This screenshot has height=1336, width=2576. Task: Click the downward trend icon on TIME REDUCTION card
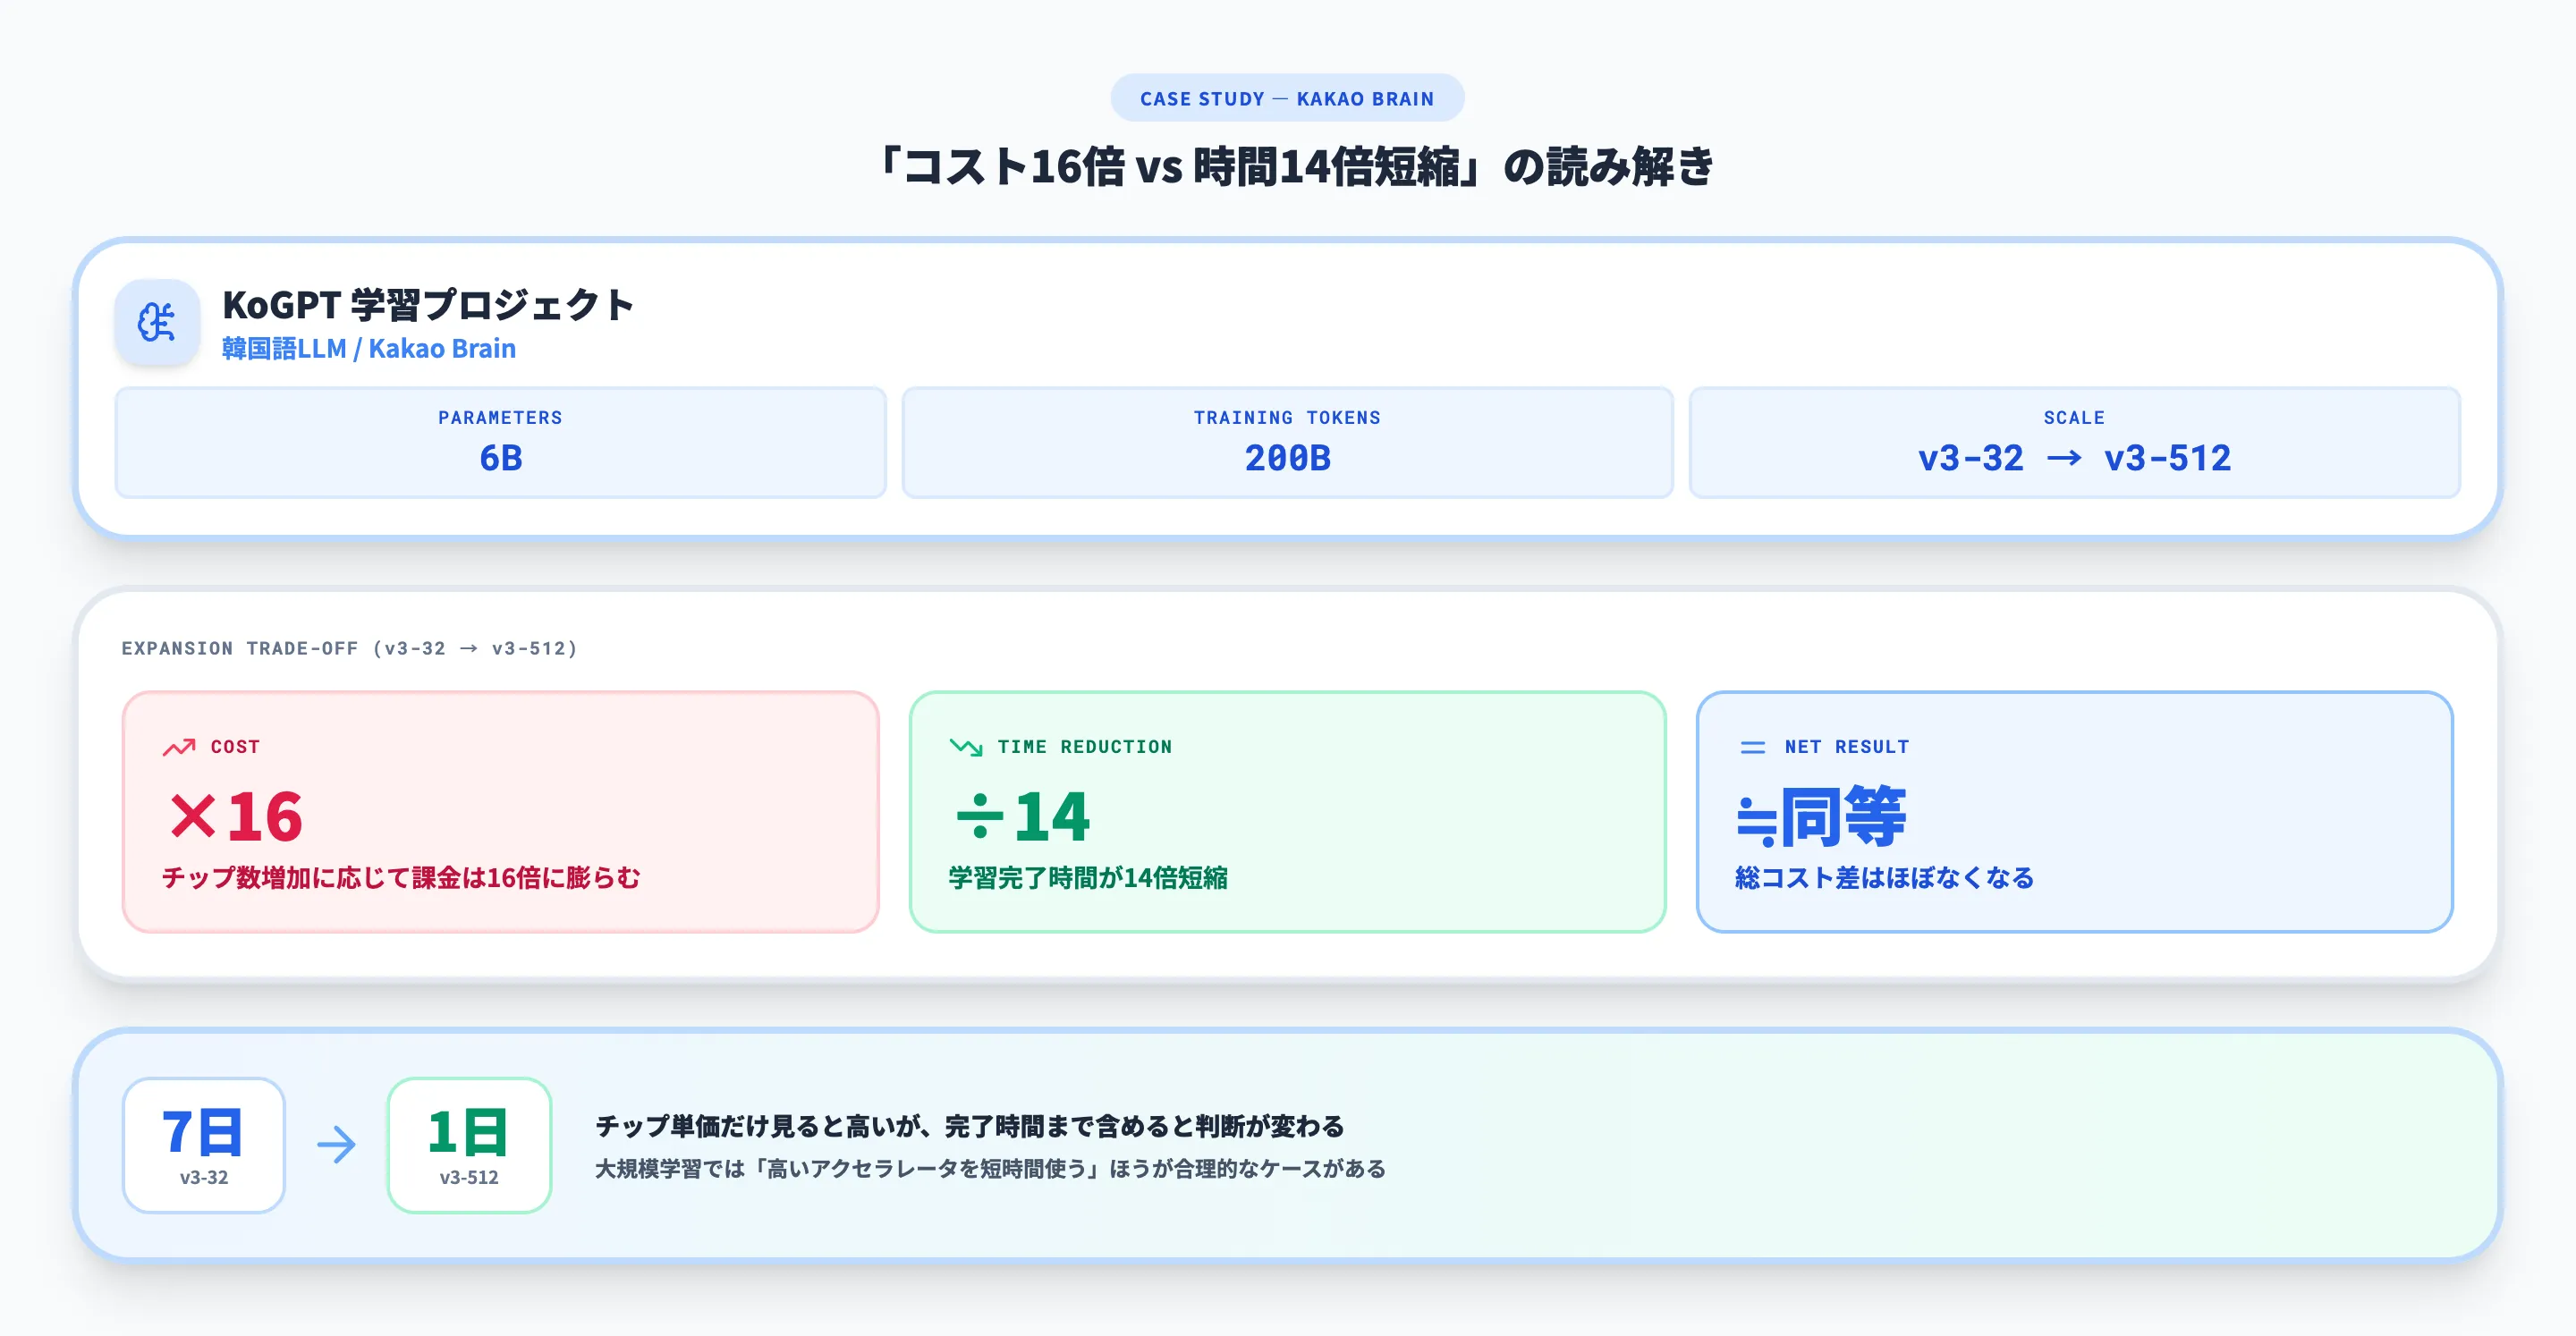(x=965, y=746)
